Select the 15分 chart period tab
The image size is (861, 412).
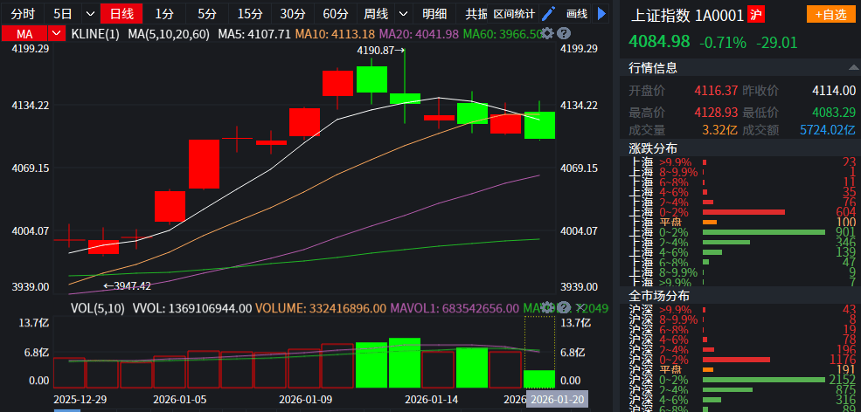[250, 14]
